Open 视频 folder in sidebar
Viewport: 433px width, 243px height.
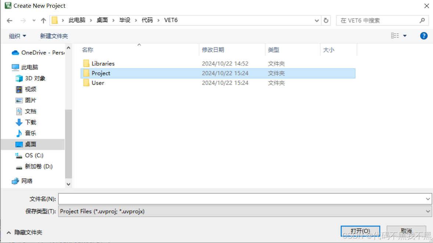26,89
